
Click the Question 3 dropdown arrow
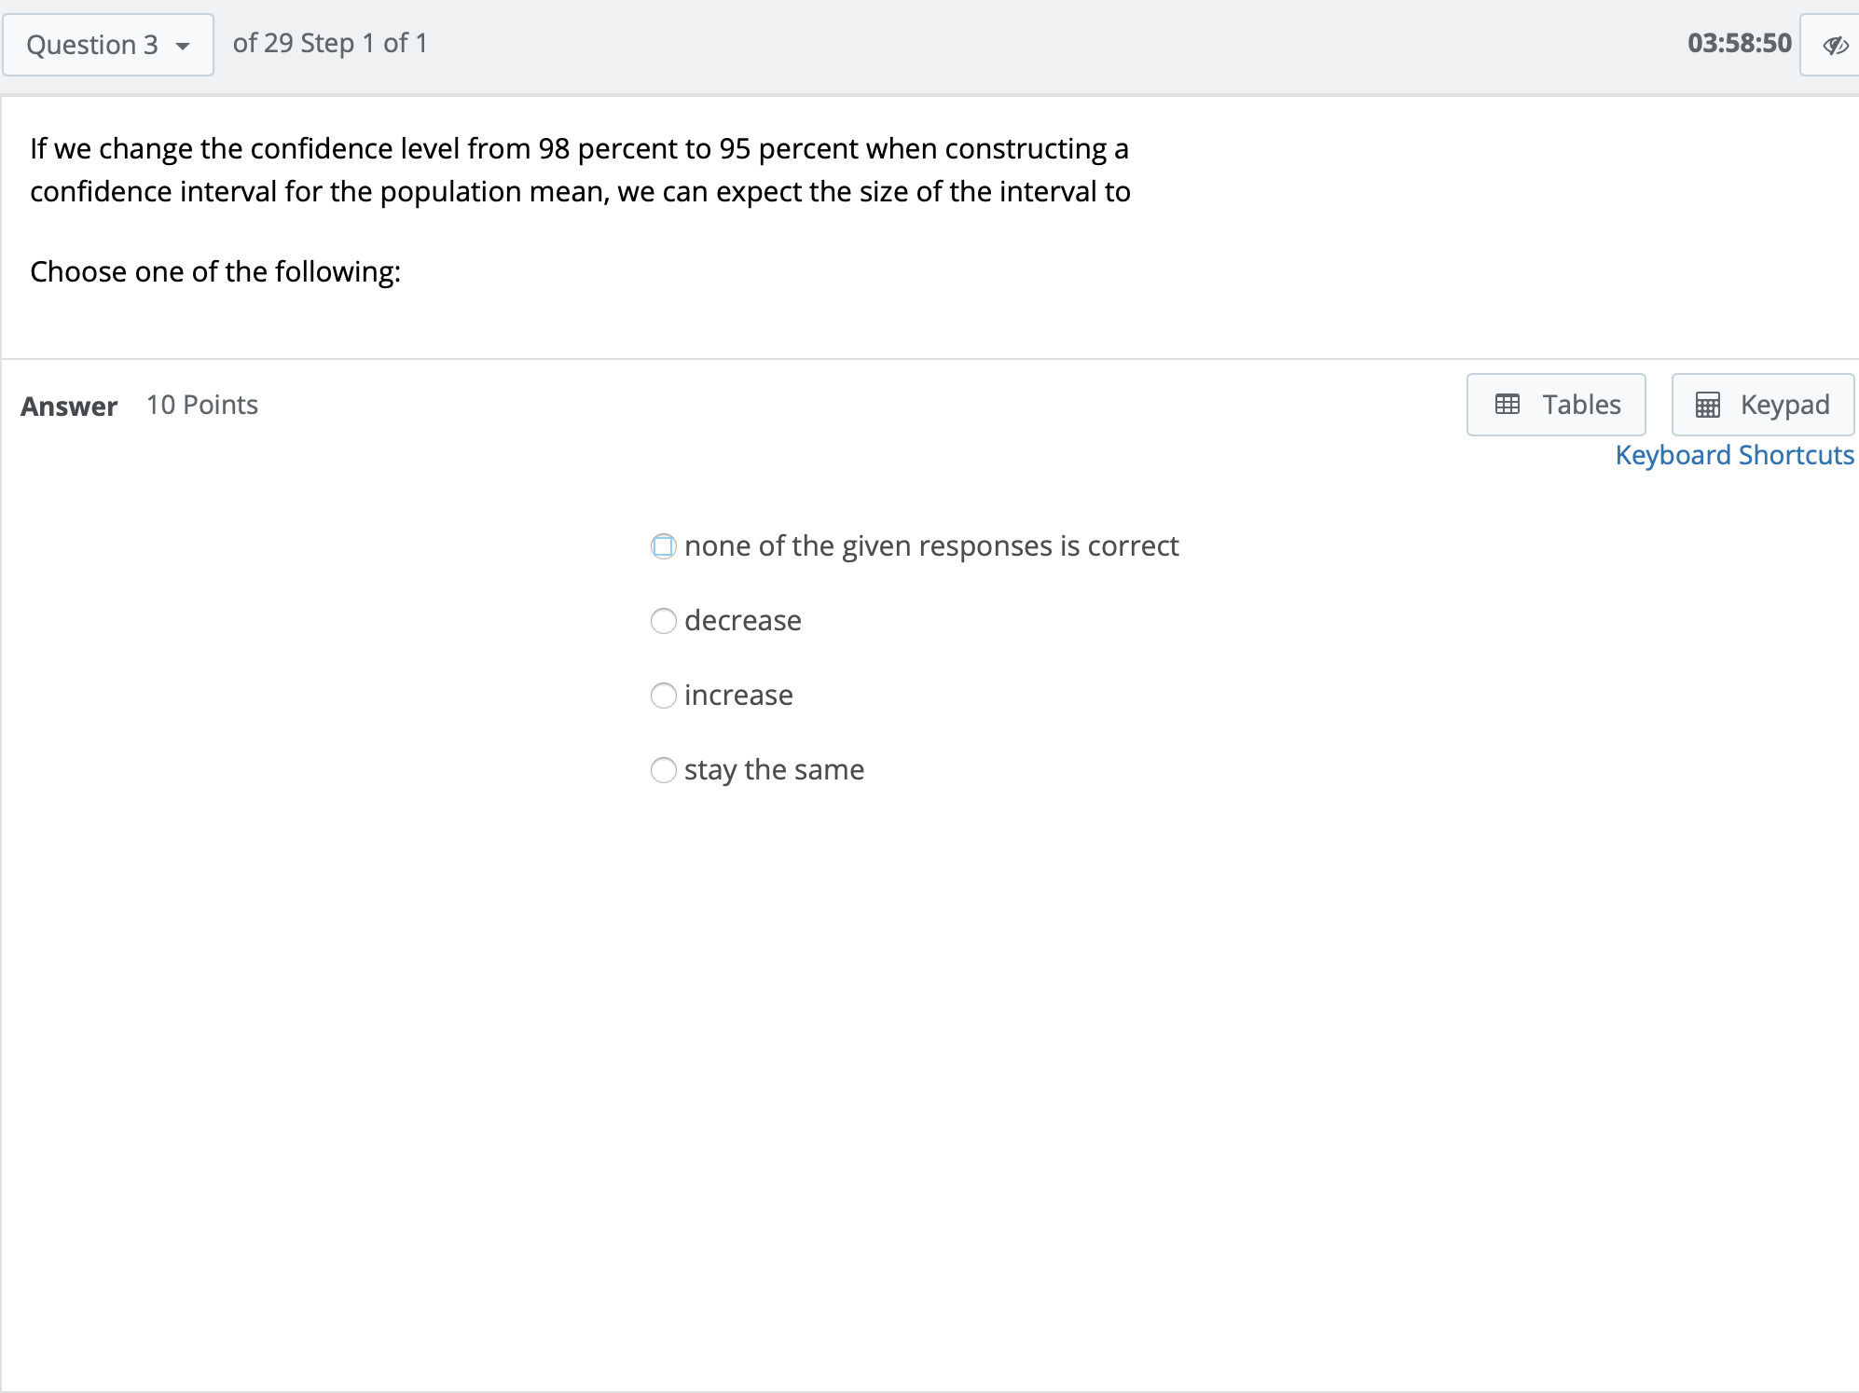click(183, 46)
